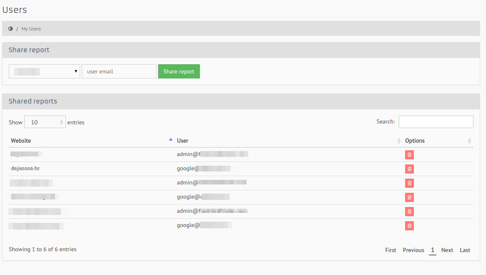This screenshot has height=275, width=486.
Task: Go to the Next page
Action: point(447,250)
